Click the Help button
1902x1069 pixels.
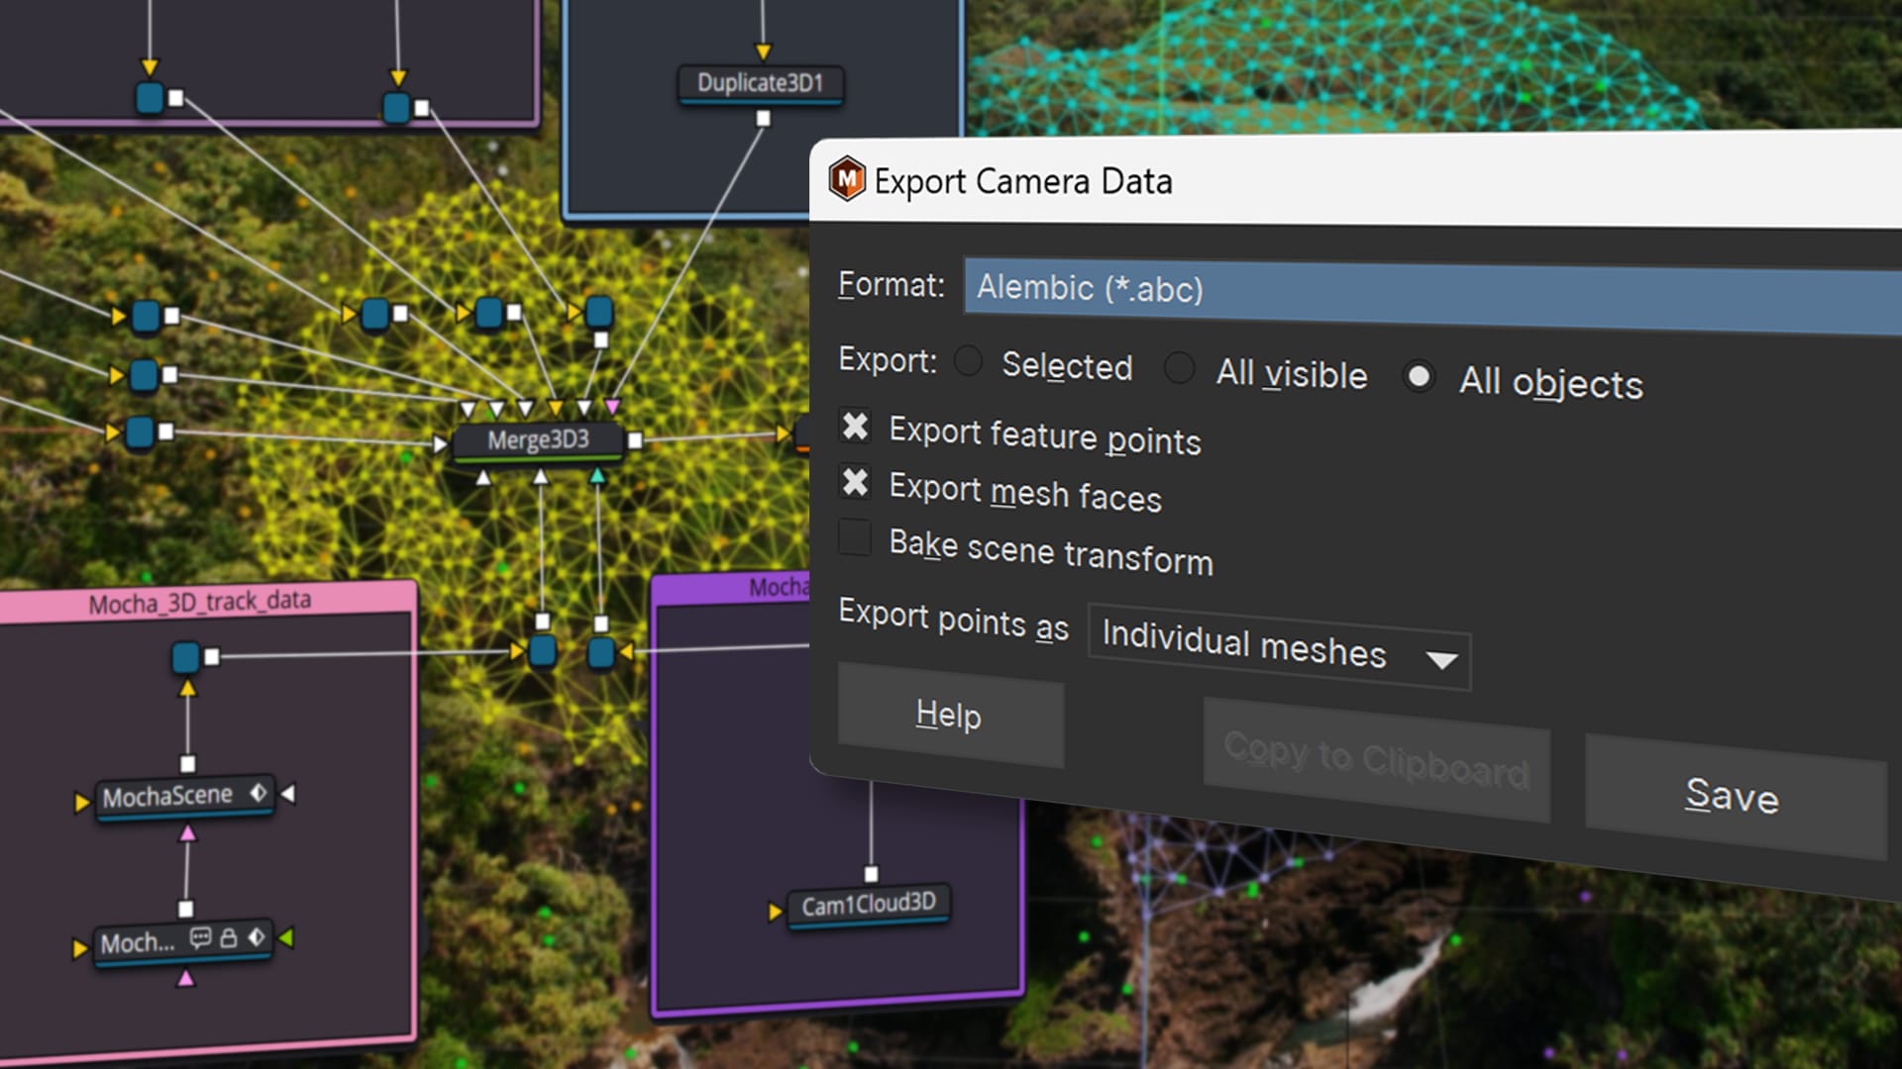(949, 715)
